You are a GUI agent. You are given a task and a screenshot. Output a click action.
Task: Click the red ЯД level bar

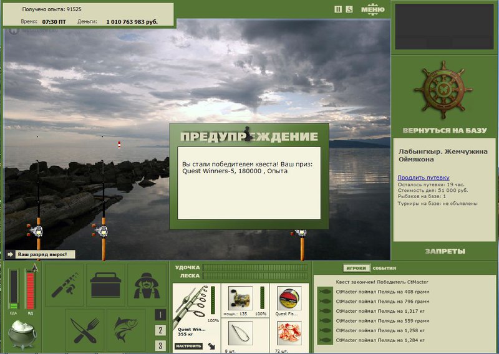(x=30, y=290)
